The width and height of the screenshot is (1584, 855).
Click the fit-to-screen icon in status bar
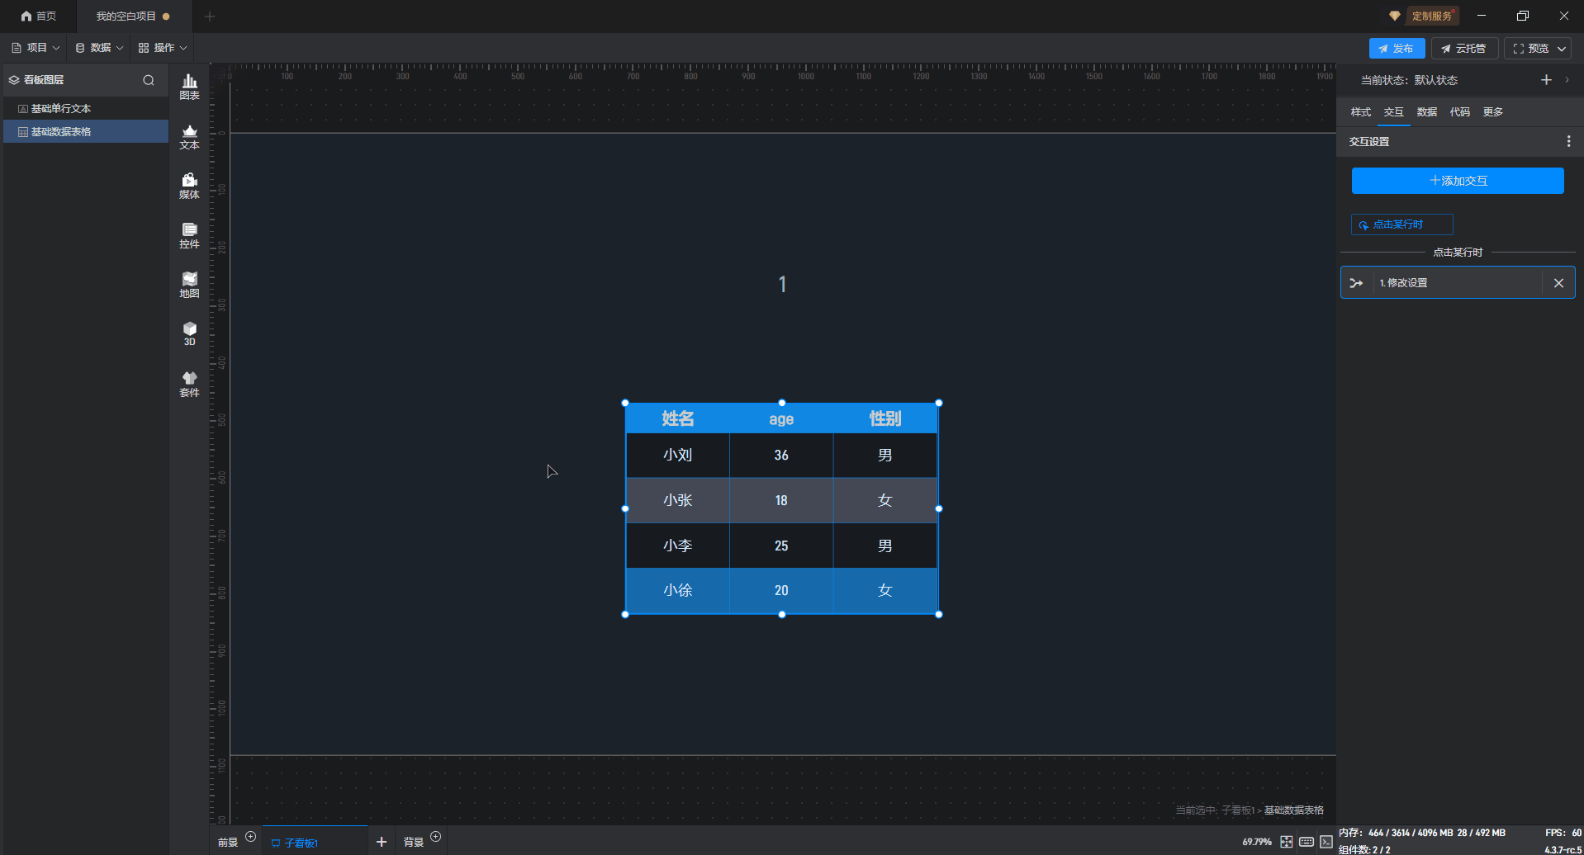tap(1287, 842)
